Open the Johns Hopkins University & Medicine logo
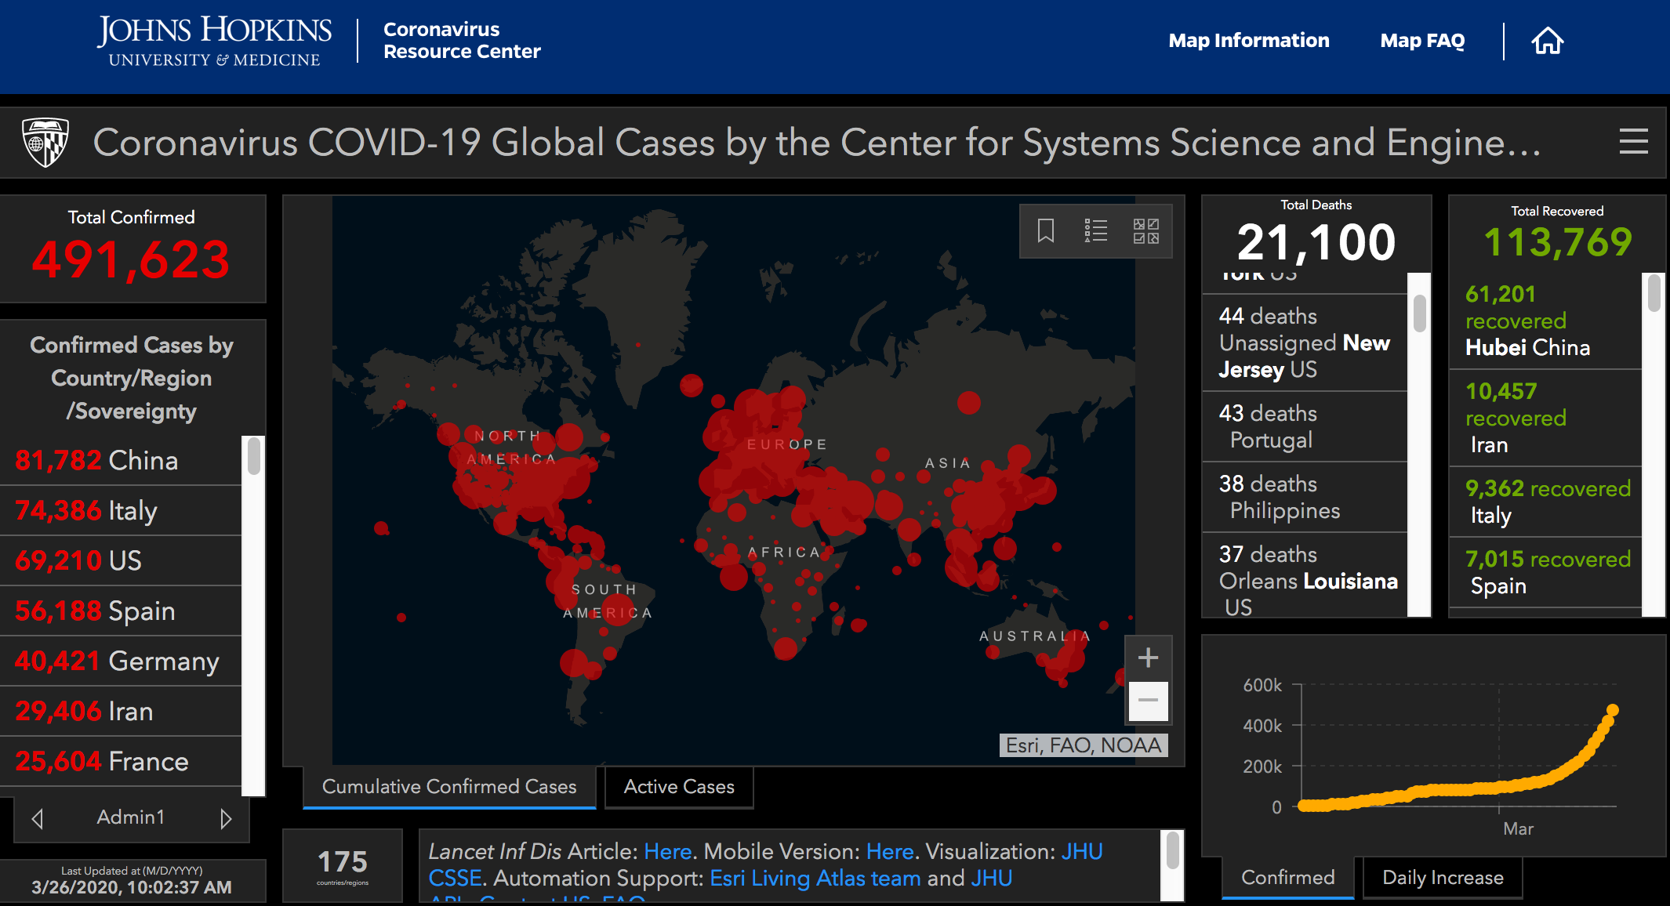This screenshot has width=1670, height=906. click(x=214, y=41)
